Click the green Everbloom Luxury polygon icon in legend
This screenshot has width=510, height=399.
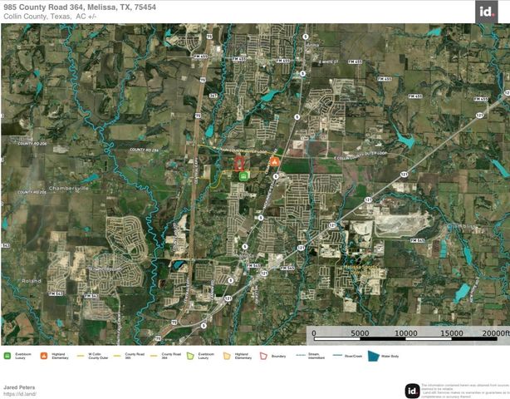click(190, 356)
